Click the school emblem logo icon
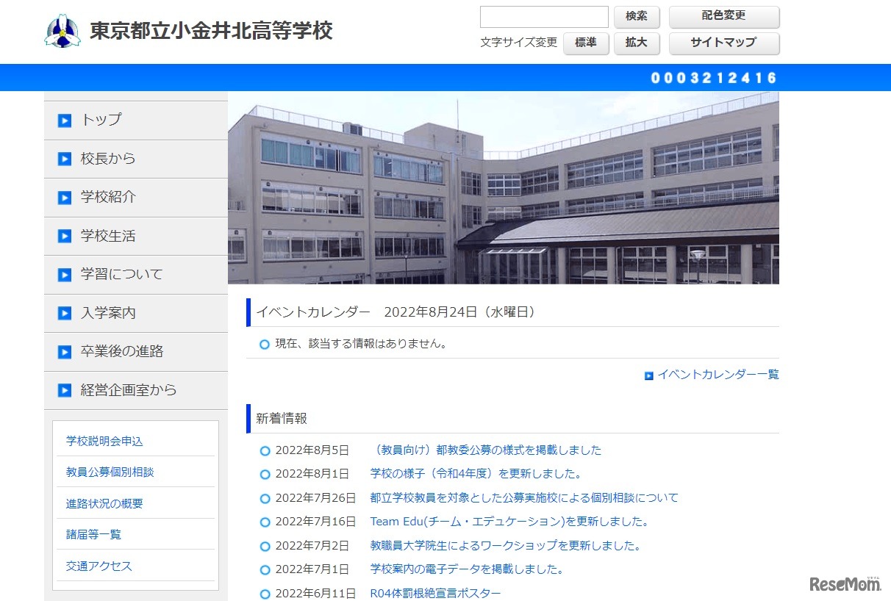This screenshot has height=601, width=891. (64, 30)
